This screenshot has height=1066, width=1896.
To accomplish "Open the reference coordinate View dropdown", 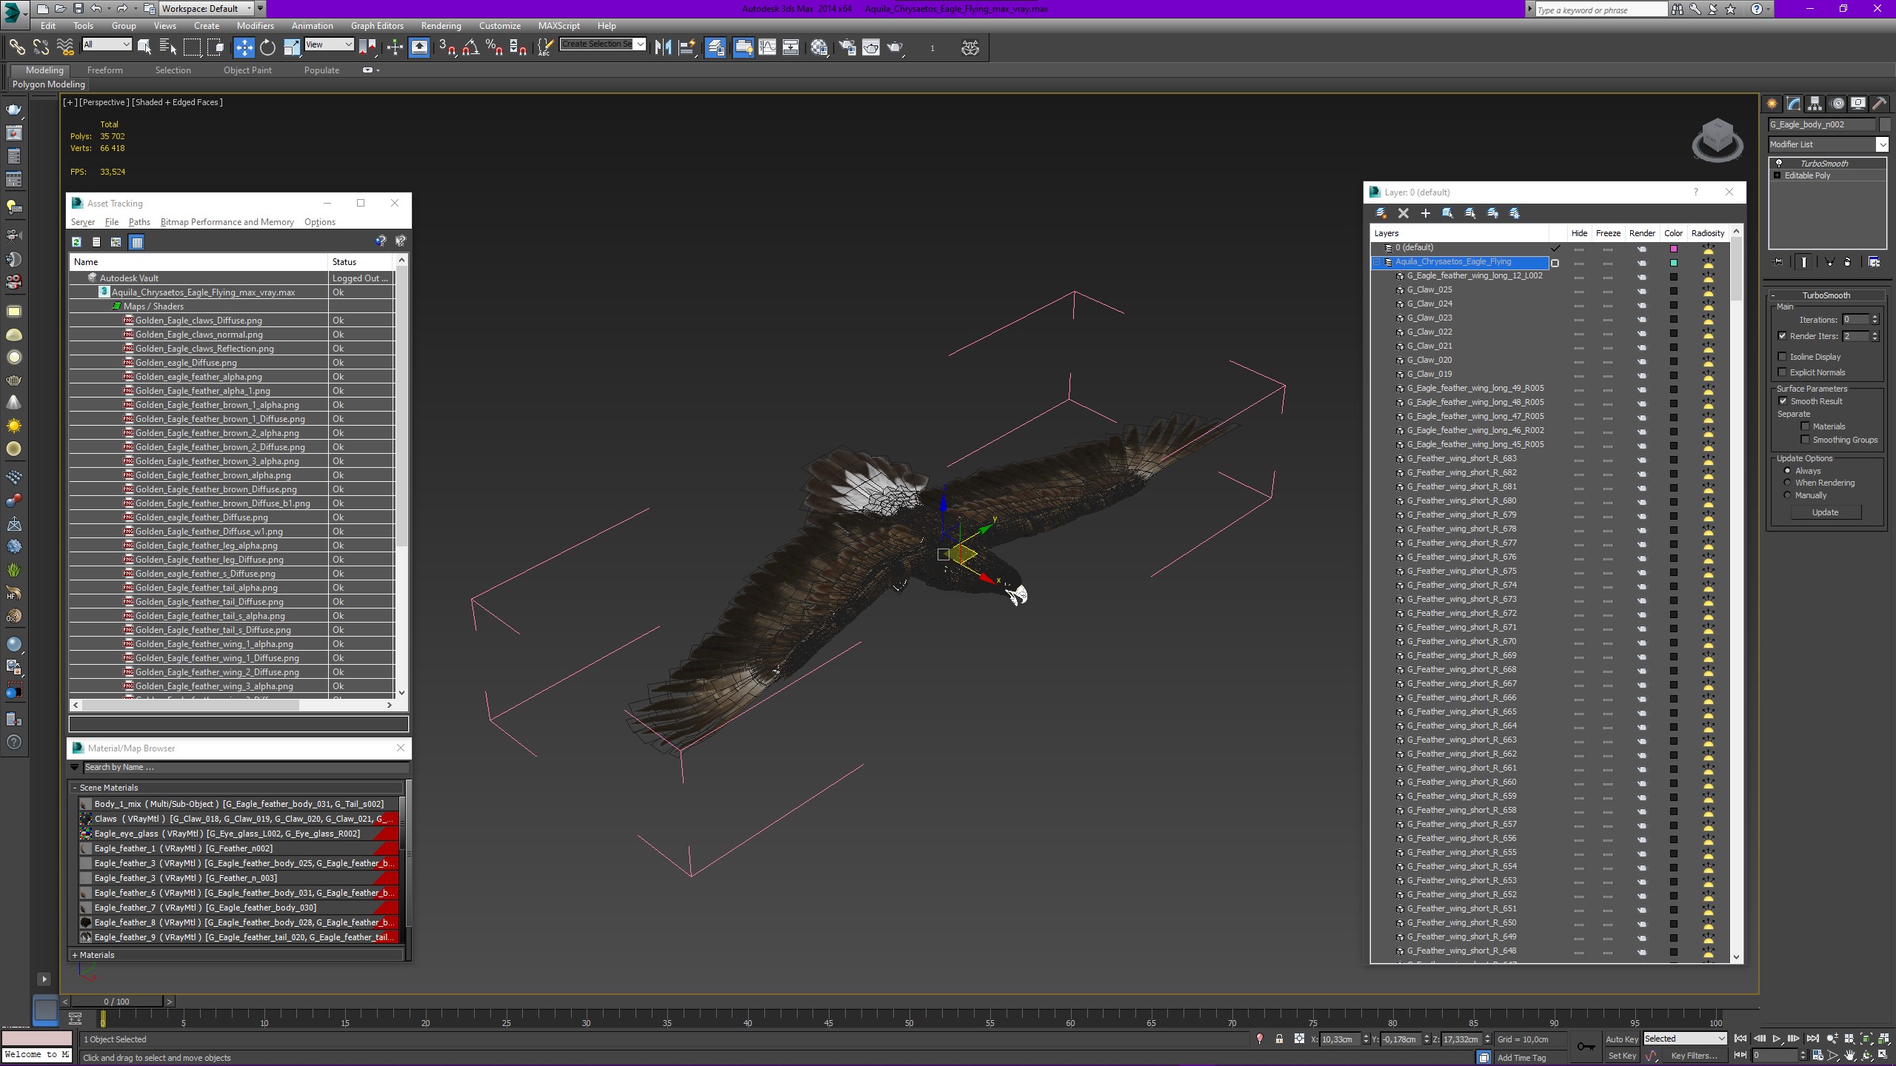I will (x=329, y=44).
